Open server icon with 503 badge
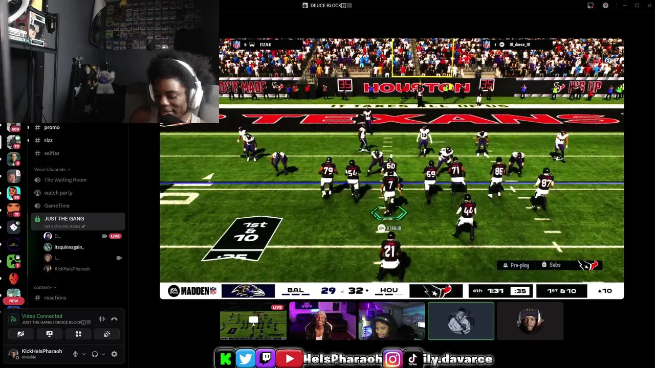Screen dimensions: 655x368 [14, 127]
